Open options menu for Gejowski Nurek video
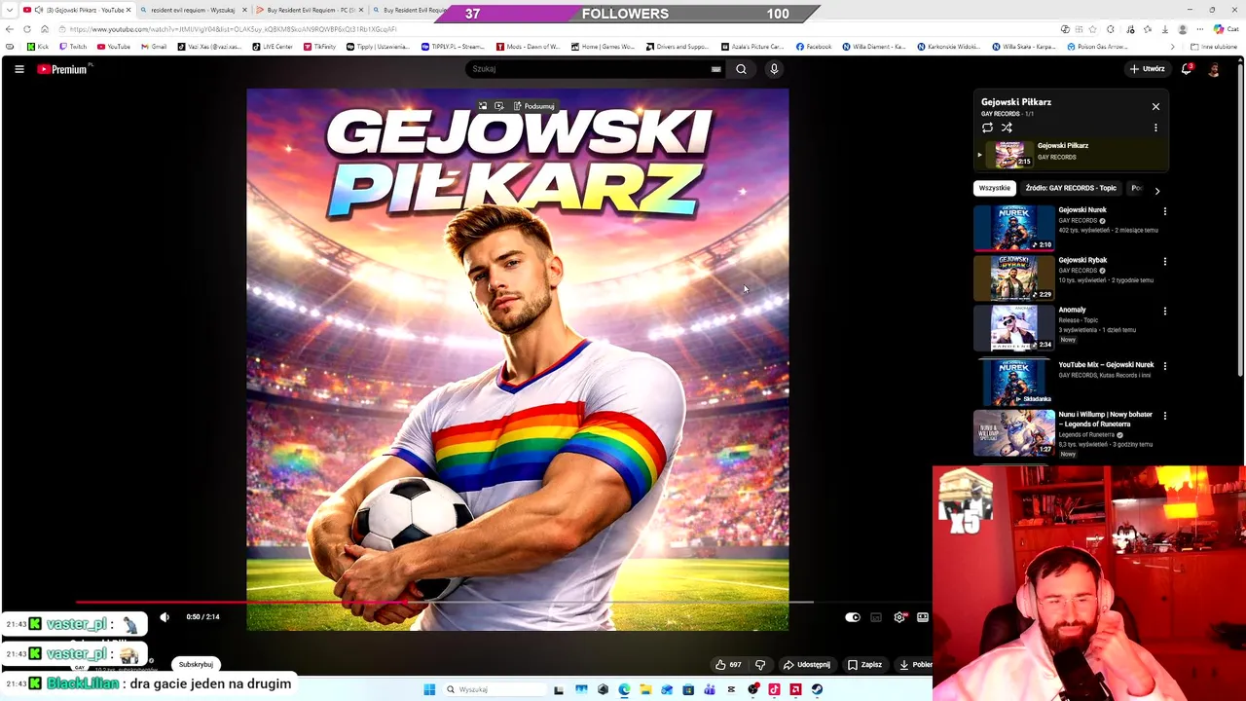Image resolution: width=1246 pixels, height=701 pixels. pyautogui.click(x=1164, y=211)
